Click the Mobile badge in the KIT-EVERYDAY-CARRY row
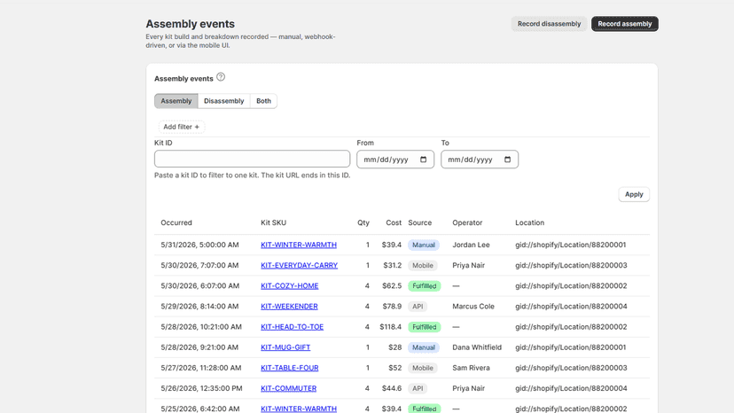Viewport: 734px width, 413px height. (x=423, y=266)
